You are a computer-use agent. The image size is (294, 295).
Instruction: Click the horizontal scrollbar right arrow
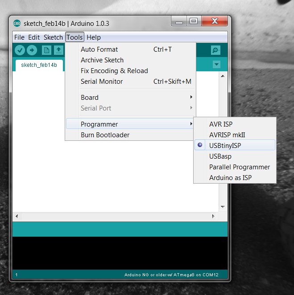pos(213,216)
